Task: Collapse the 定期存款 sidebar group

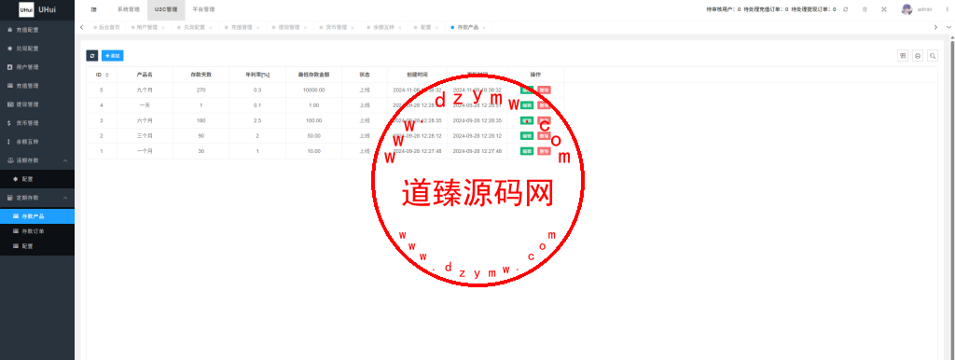Action: [65, 198]
